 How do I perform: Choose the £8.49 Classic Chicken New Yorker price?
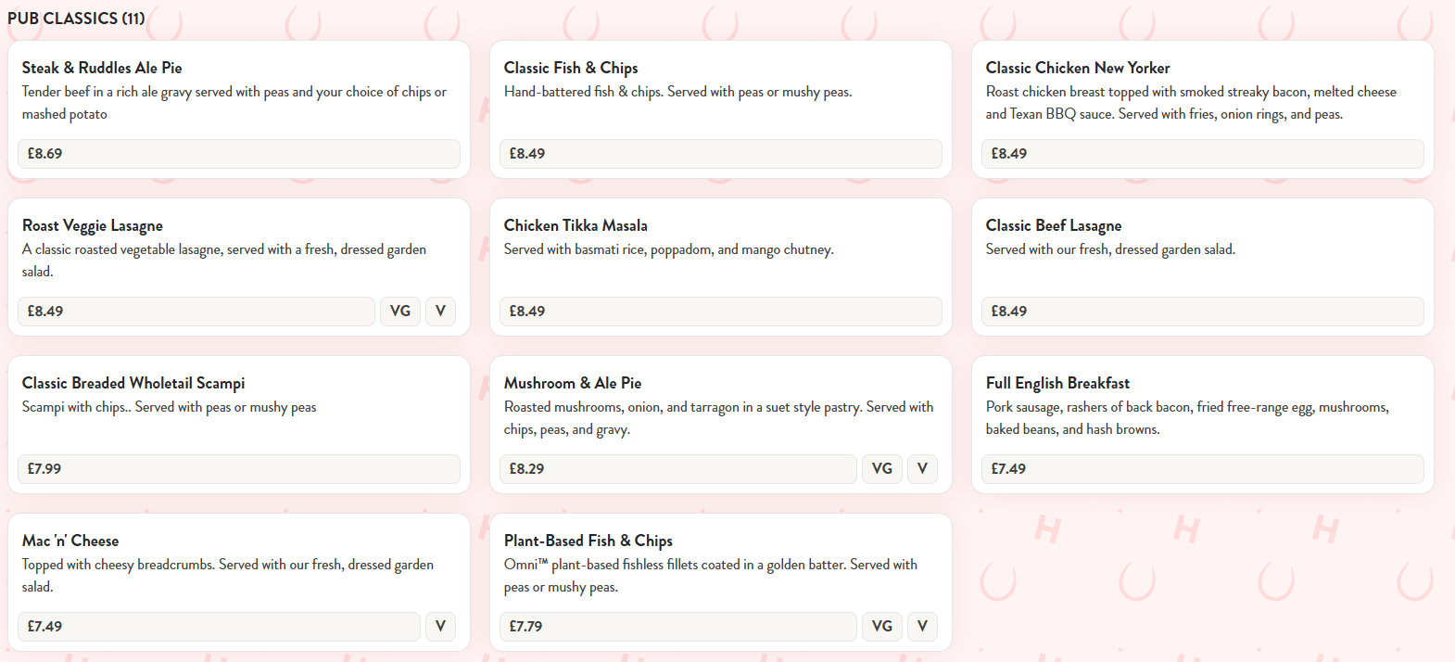1203,154
